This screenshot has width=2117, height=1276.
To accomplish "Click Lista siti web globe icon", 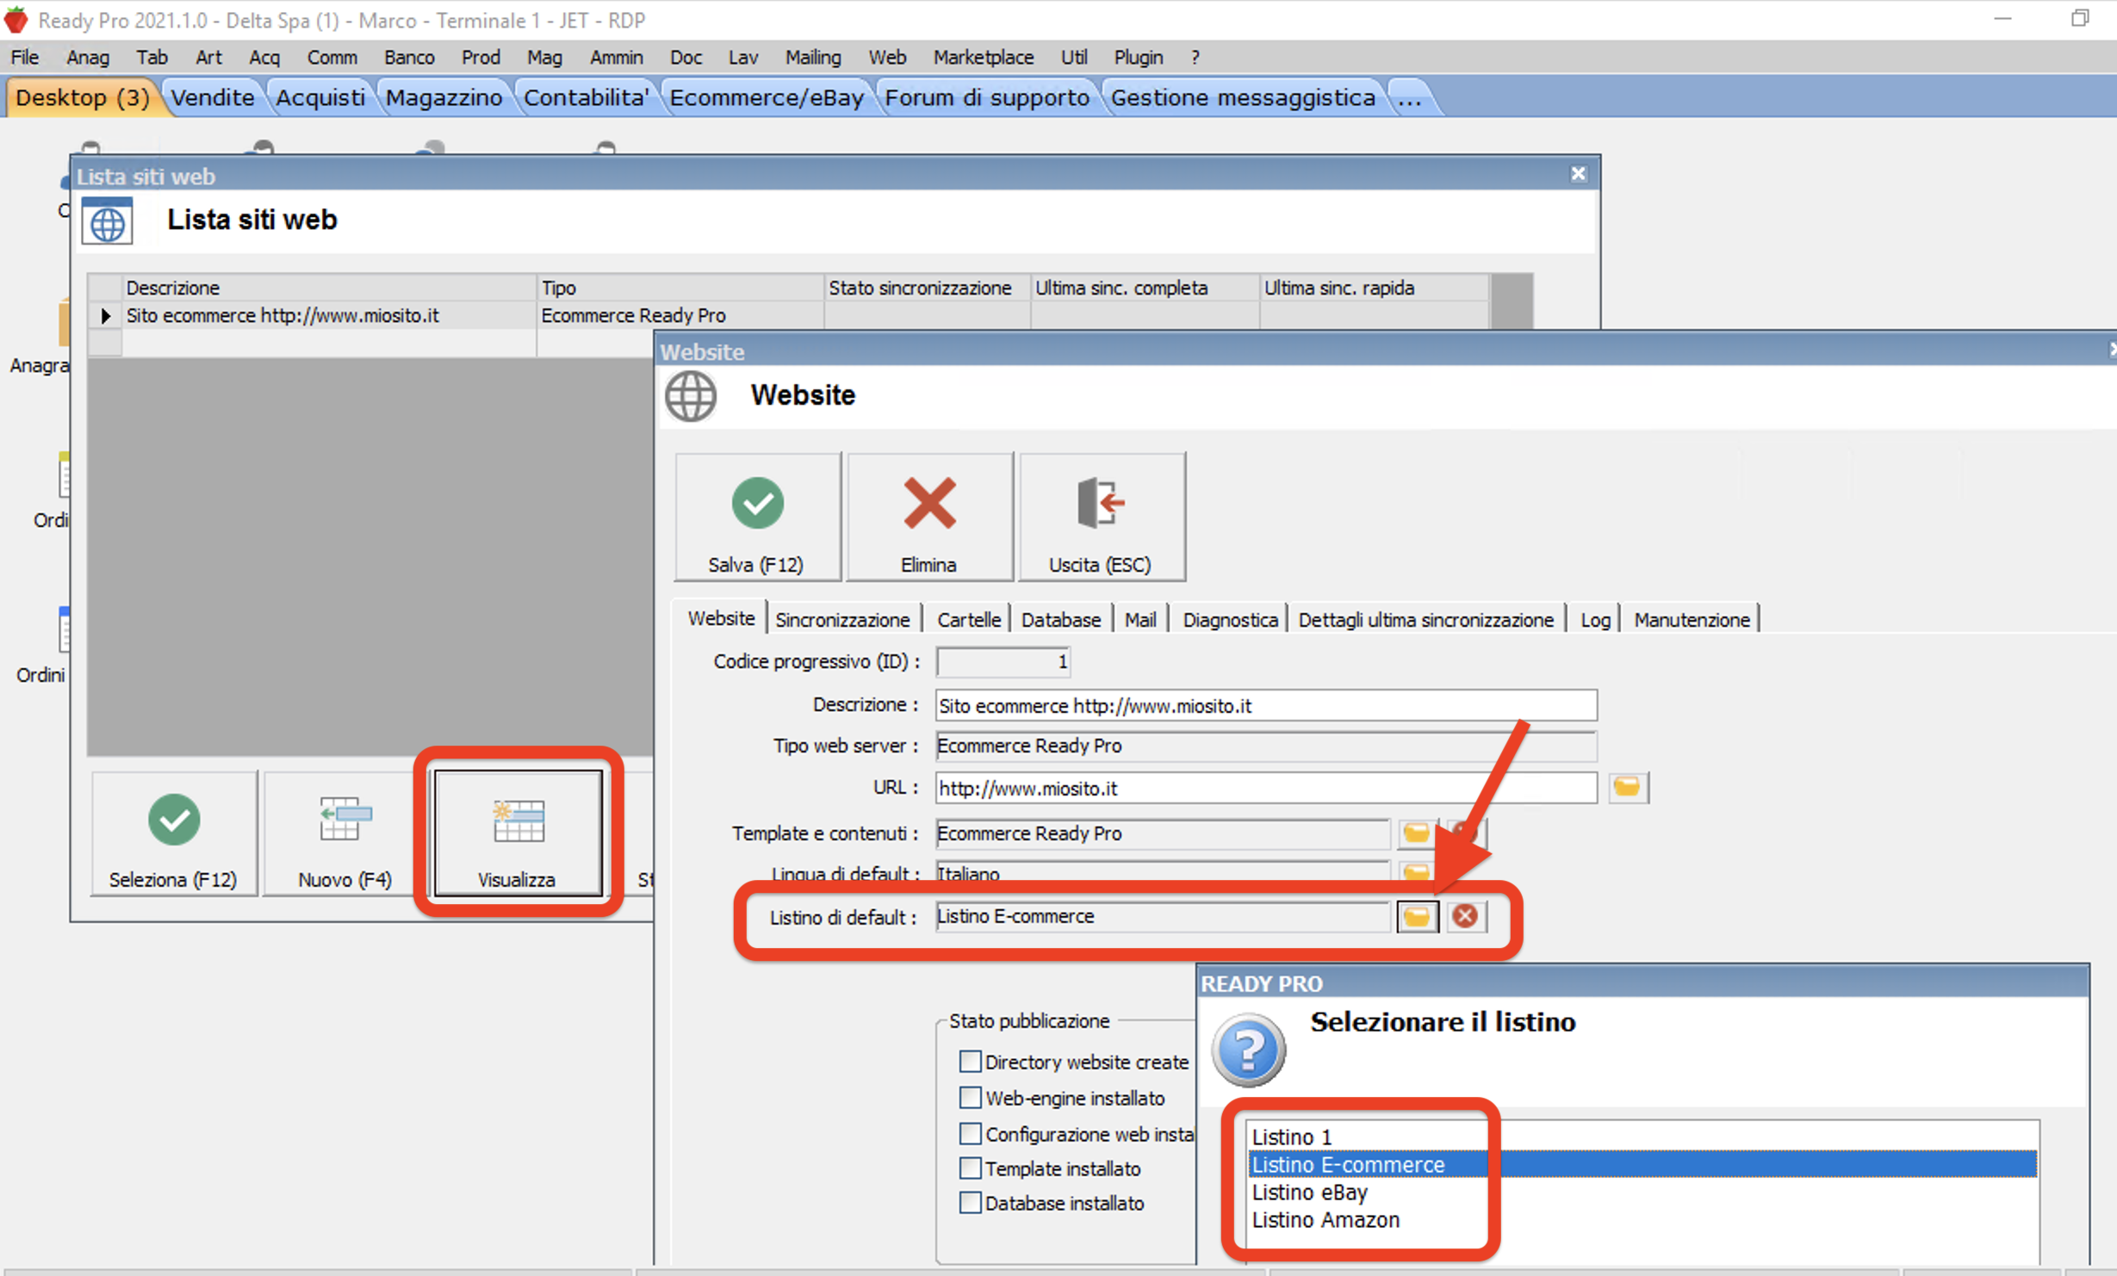I will [108, 222].
